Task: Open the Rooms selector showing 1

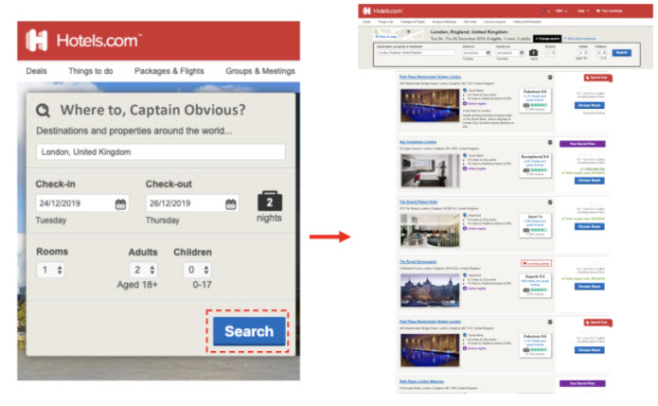Action: point(51,270)
